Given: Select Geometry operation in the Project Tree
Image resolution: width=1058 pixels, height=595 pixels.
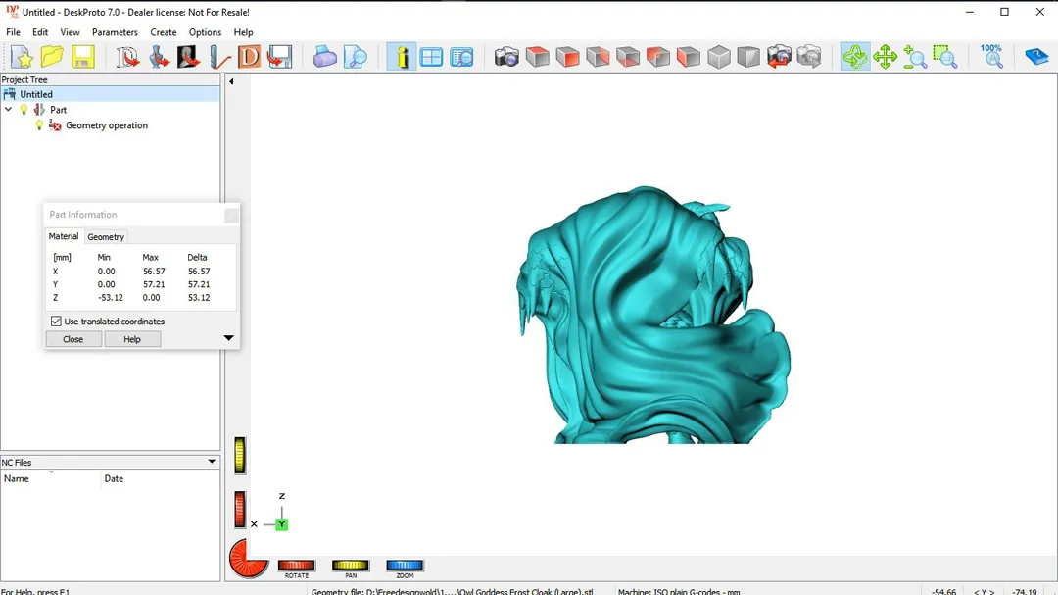Looking at the screenshot, I should [107, 125].
